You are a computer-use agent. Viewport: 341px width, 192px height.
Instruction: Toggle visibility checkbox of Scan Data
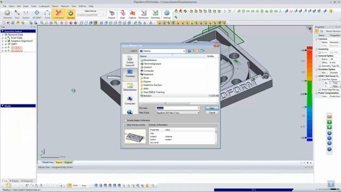(x=6, y=38)
